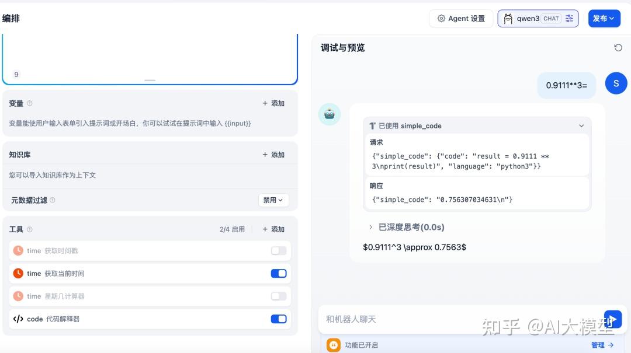Open the 禁用 dropdown for 元数据过滤
Image resolution: width=631 pixels, height=353 pixels.
(273, 200)
